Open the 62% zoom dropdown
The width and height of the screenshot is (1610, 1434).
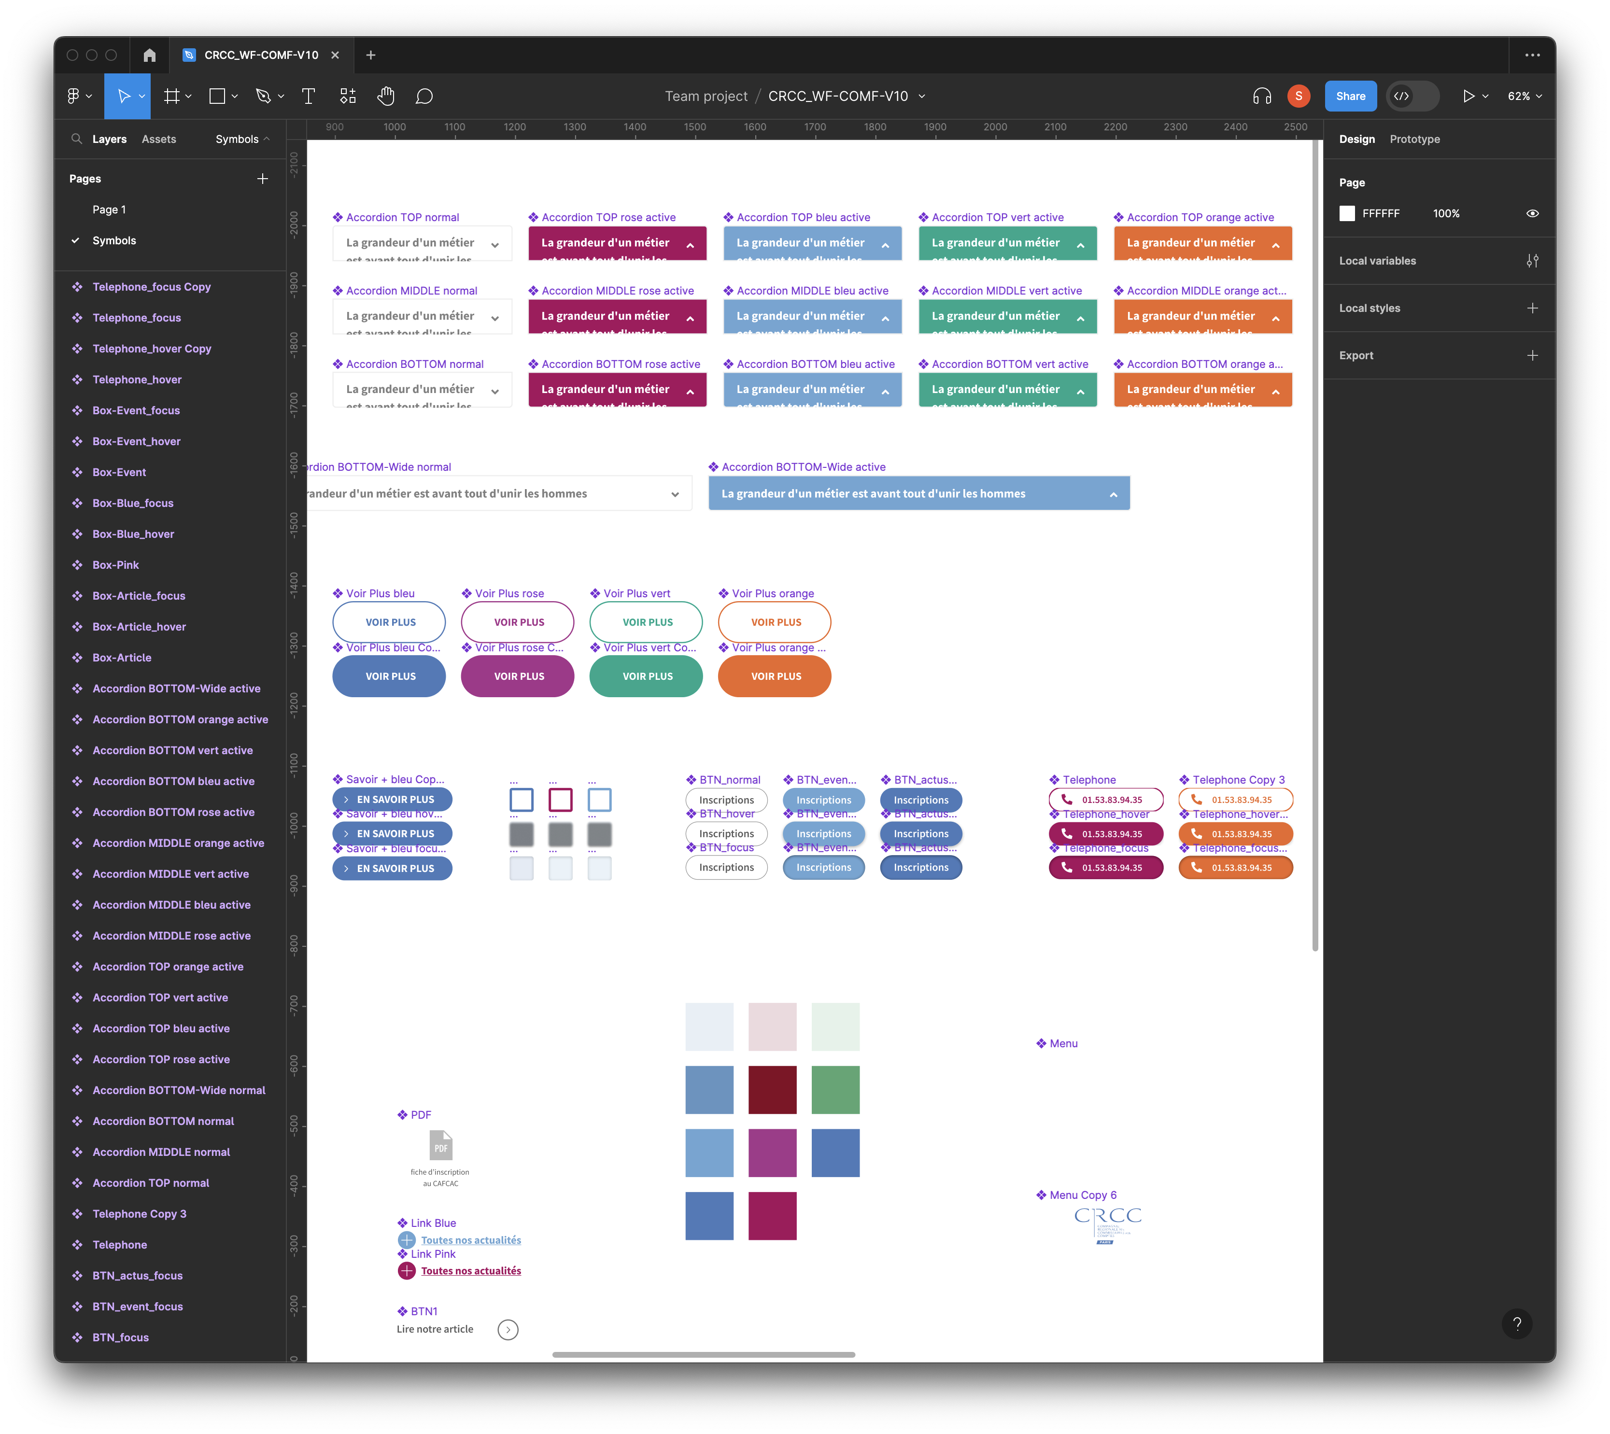coord(1524,96)
